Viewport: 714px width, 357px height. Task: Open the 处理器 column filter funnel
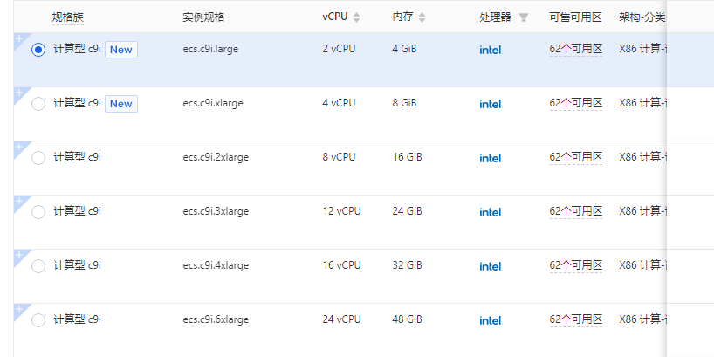click(x=524, y=17)
